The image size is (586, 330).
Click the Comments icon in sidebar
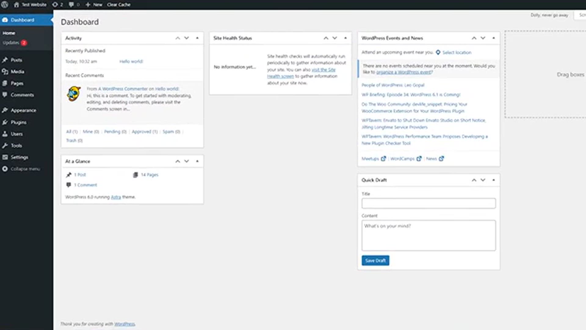point(5,95)
